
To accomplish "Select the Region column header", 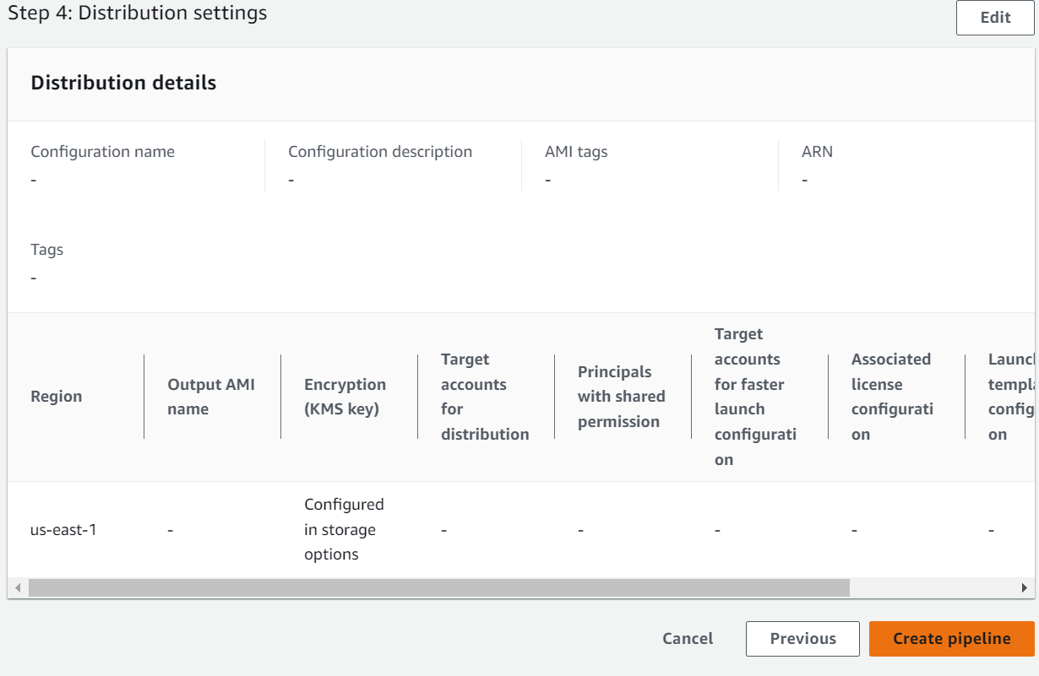I will 57,397.
